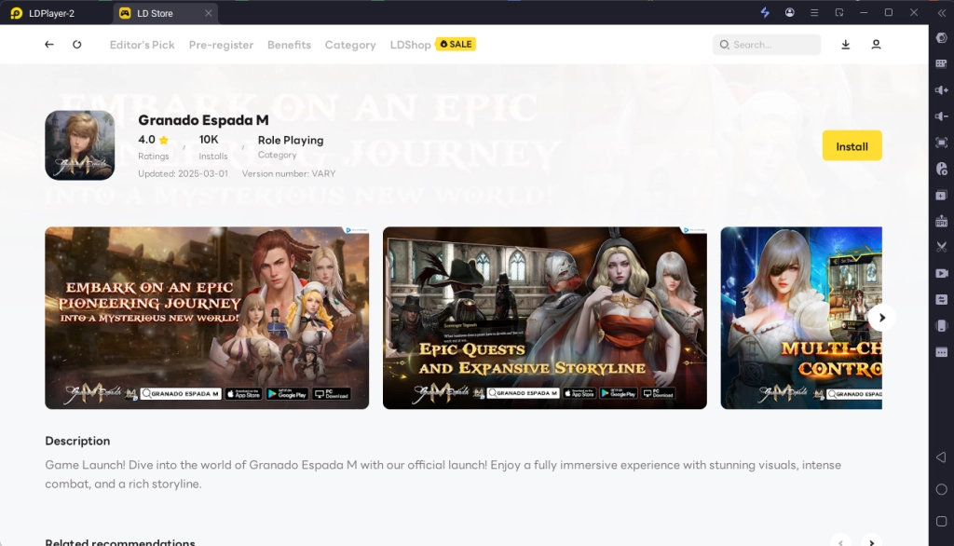Click the Role Playing category label
The width and height of the screenshot is (954, 546).
(x=291, y=140)
